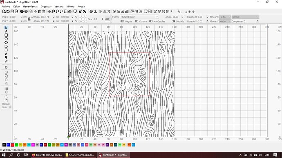Select the Rectangle tool
The image size is (282, 158).
(6, 35)
